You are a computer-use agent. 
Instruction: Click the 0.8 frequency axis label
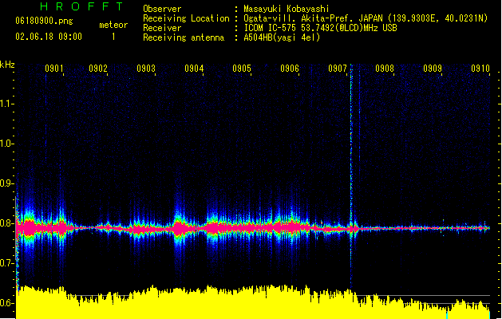coord(6,223)
